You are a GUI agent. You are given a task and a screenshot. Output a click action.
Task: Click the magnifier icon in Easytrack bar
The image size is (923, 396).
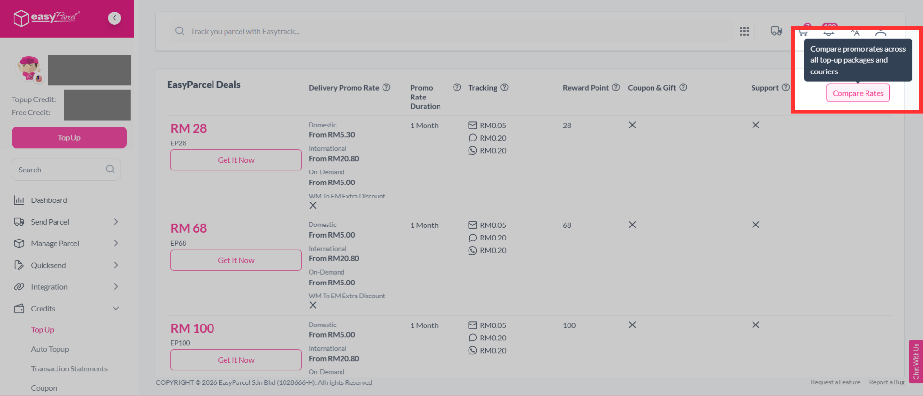point(180,31)
